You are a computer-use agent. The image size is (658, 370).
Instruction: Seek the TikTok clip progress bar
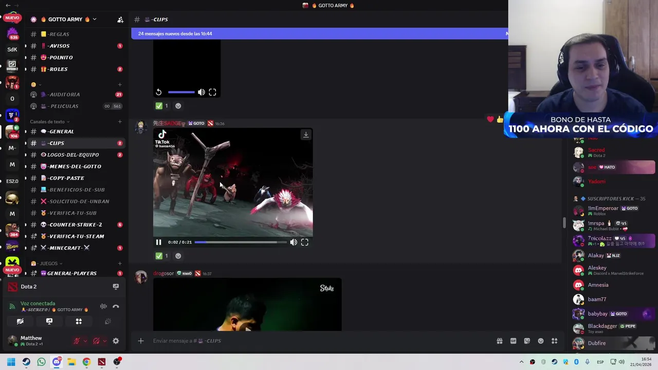tap(240, 242)
